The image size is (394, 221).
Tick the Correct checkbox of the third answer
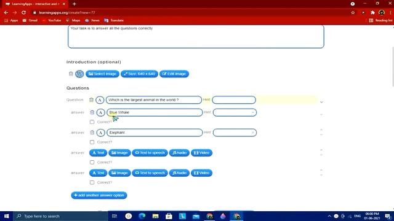pos(92,162)
